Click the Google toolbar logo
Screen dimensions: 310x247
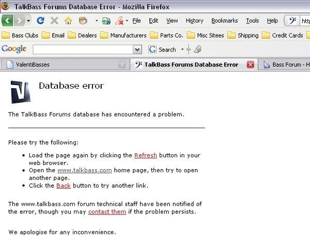coord(14,49)
